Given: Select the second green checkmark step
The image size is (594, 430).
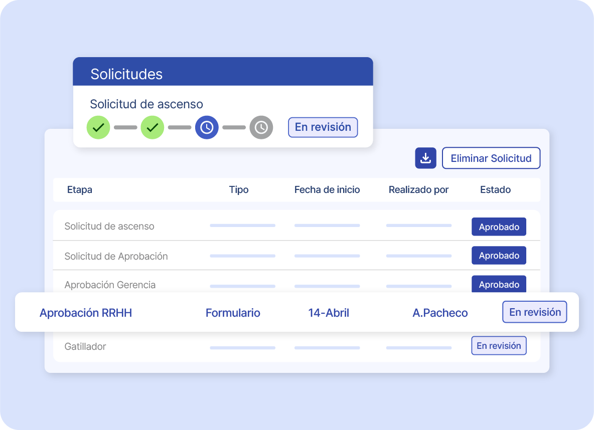Looking at the screenshot, I should (x=153, y=128).
